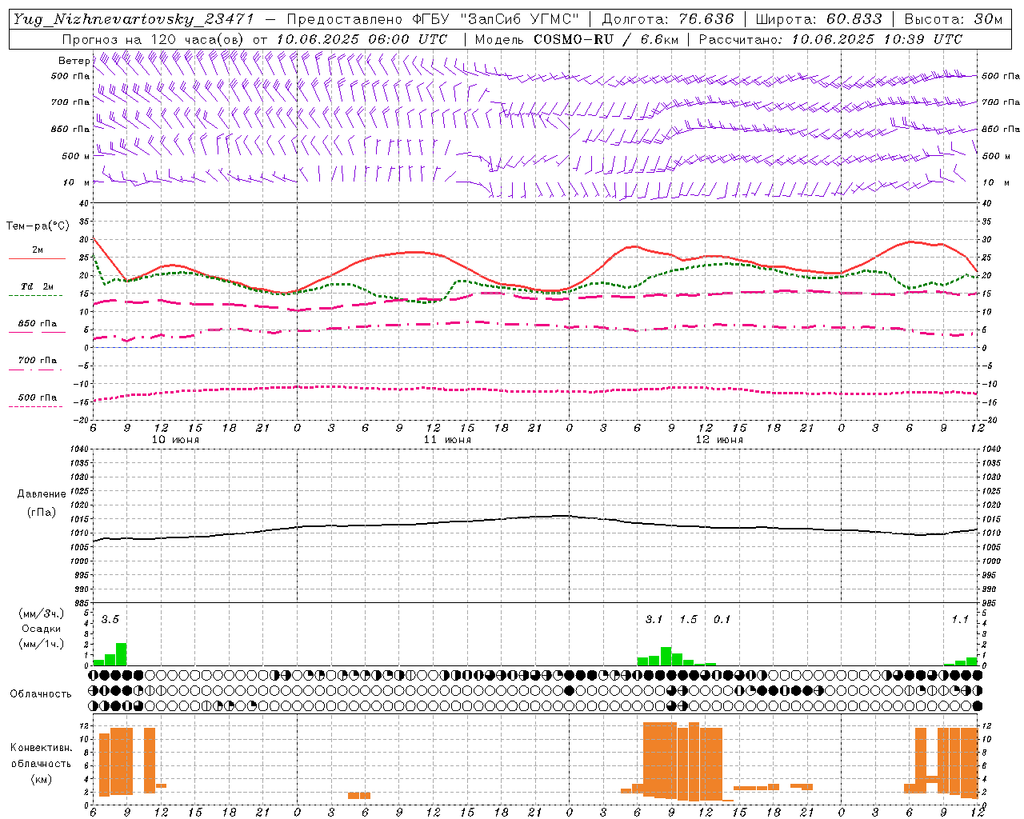Click the left 10 м wind level label
The image size is (1024, 819).
(x=76, y=183)
